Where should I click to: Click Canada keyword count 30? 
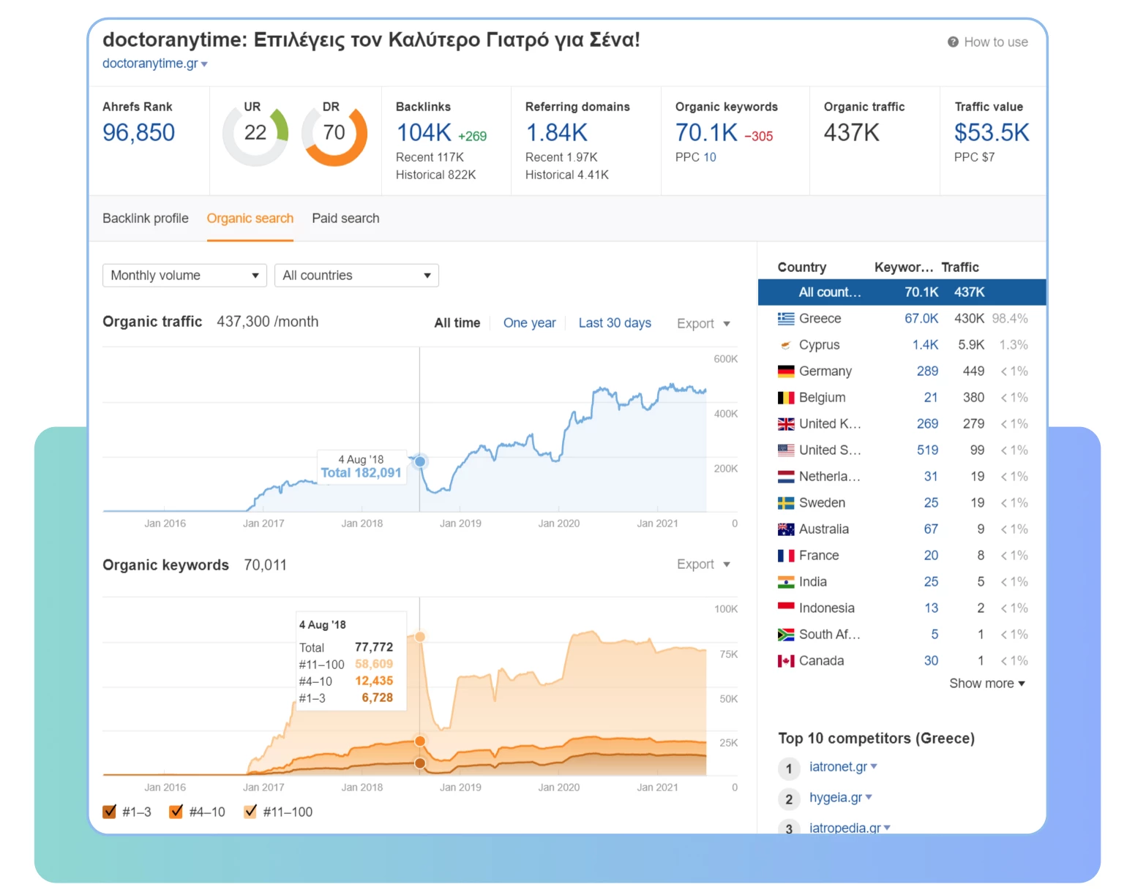931,661
